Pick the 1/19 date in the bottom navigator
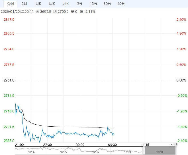The width and height of the screenshot is (188, 155). pyautogui.click(x=127, y=152)
